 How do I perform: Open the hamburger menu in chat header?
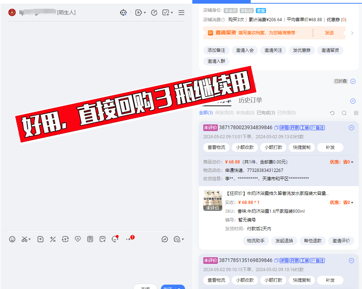(x=181, y=12)
